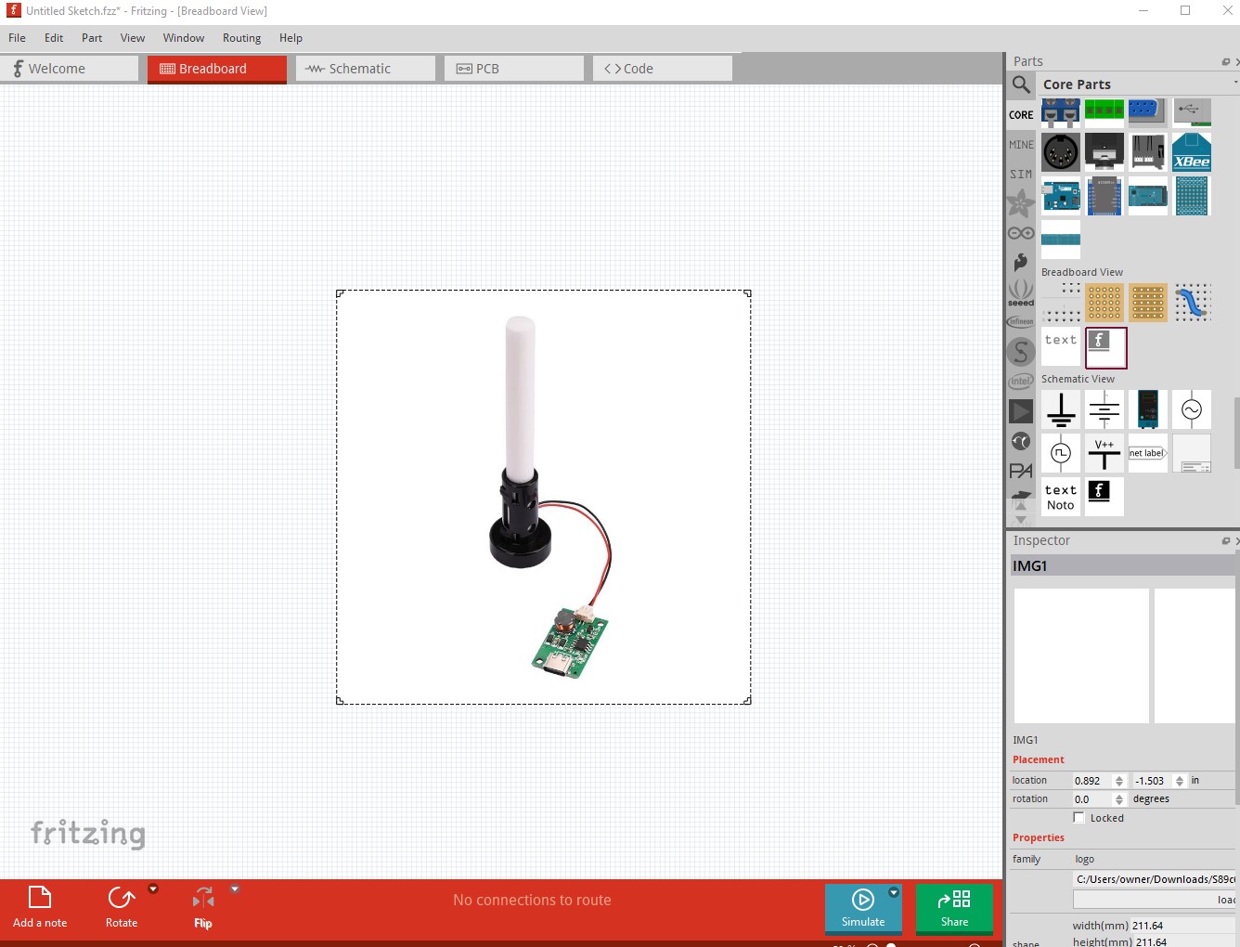Click the parts search magnifier icon

[x=1021, y=85]
